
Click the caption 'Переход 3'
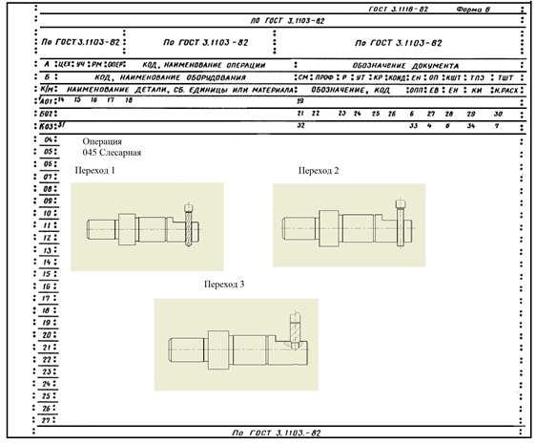[224, 285]
